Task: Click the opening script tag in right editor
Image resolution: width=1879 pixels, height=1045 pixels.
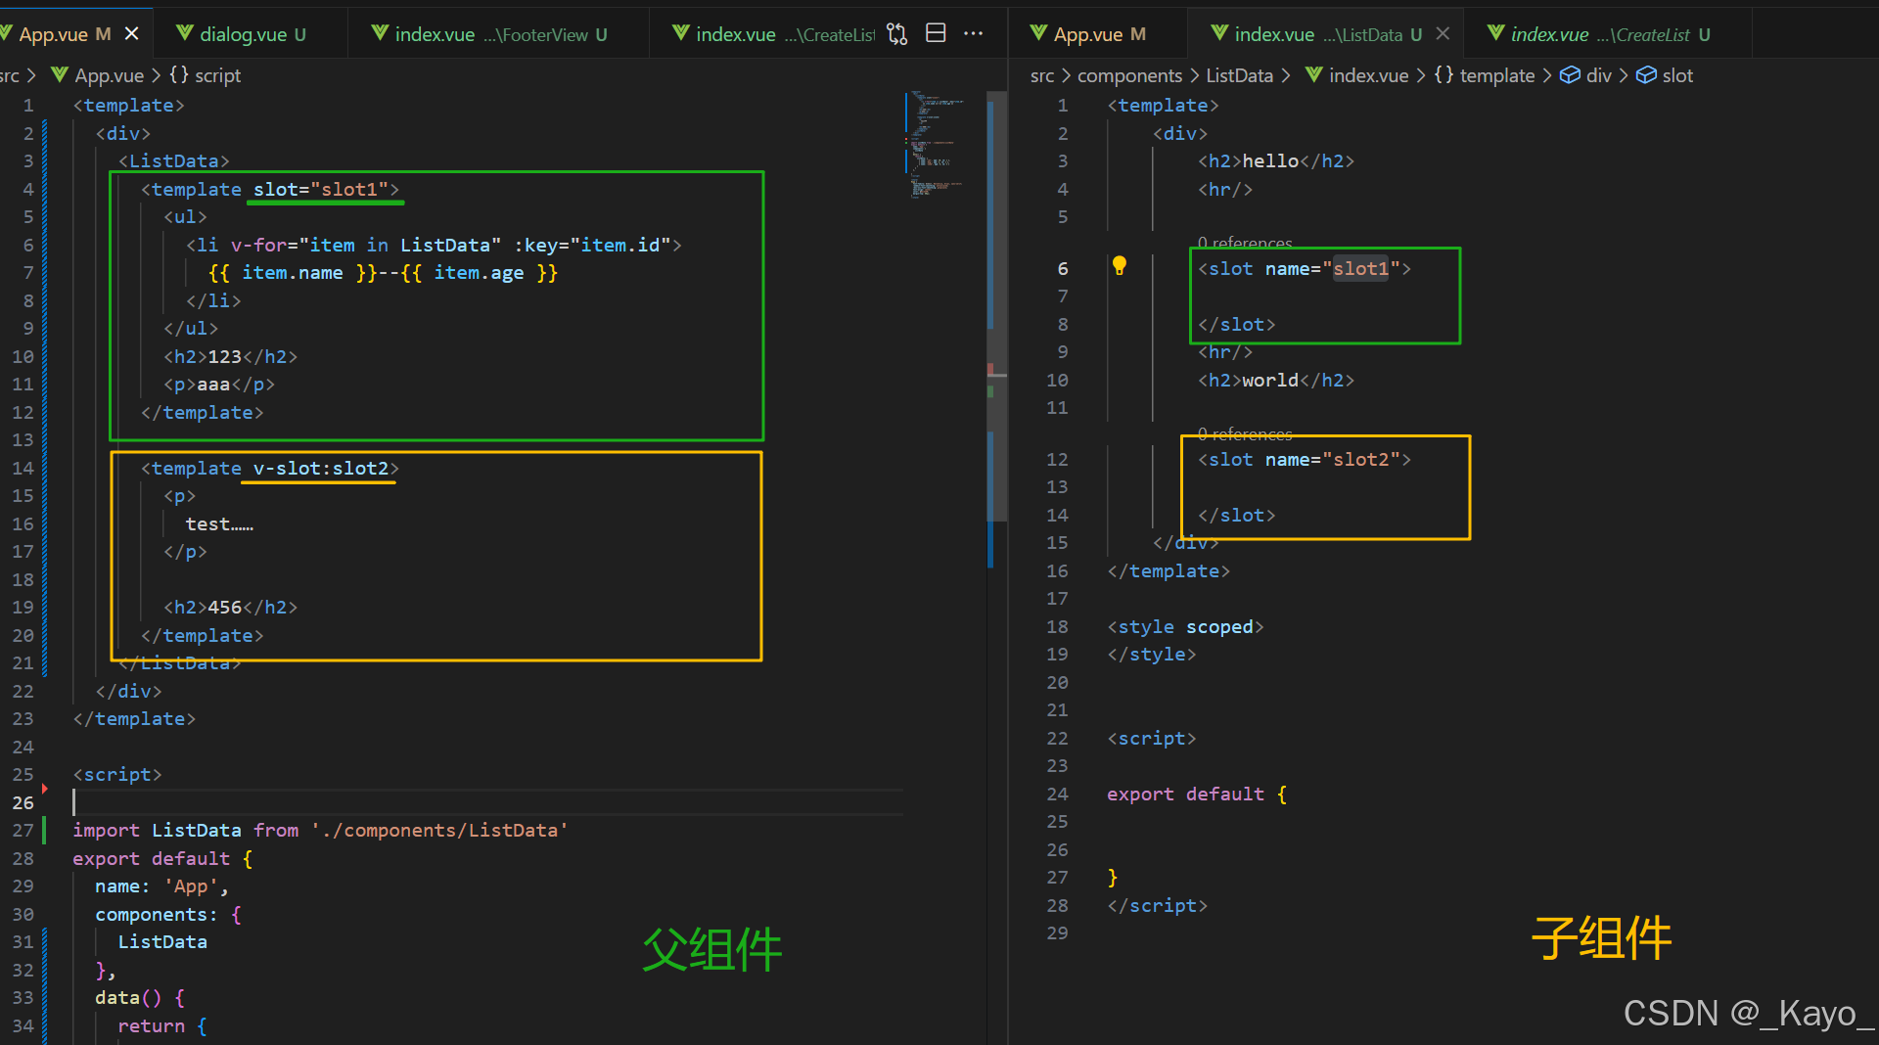Action: pos(1152,738)
